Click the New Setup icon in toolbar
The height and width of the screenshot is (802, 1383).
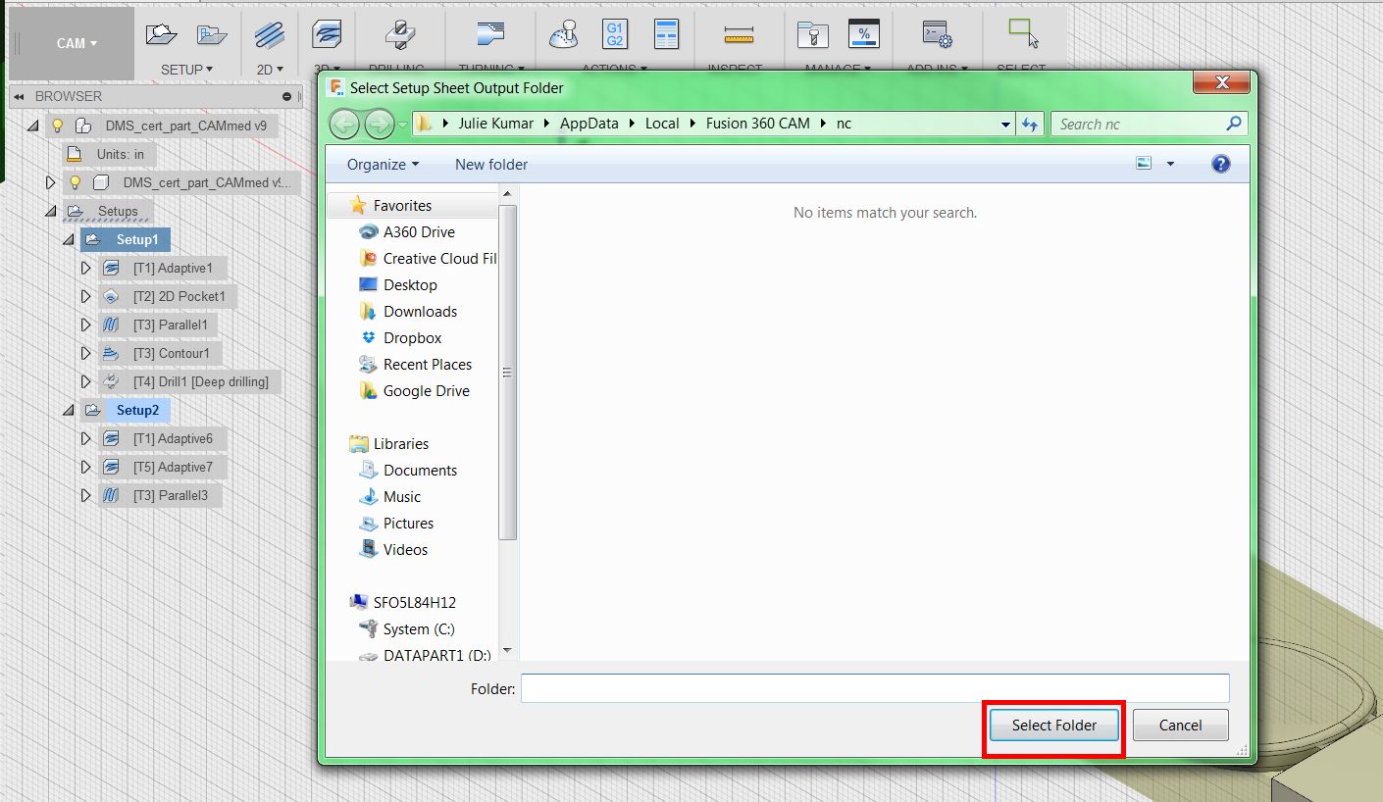pos(161,35)
